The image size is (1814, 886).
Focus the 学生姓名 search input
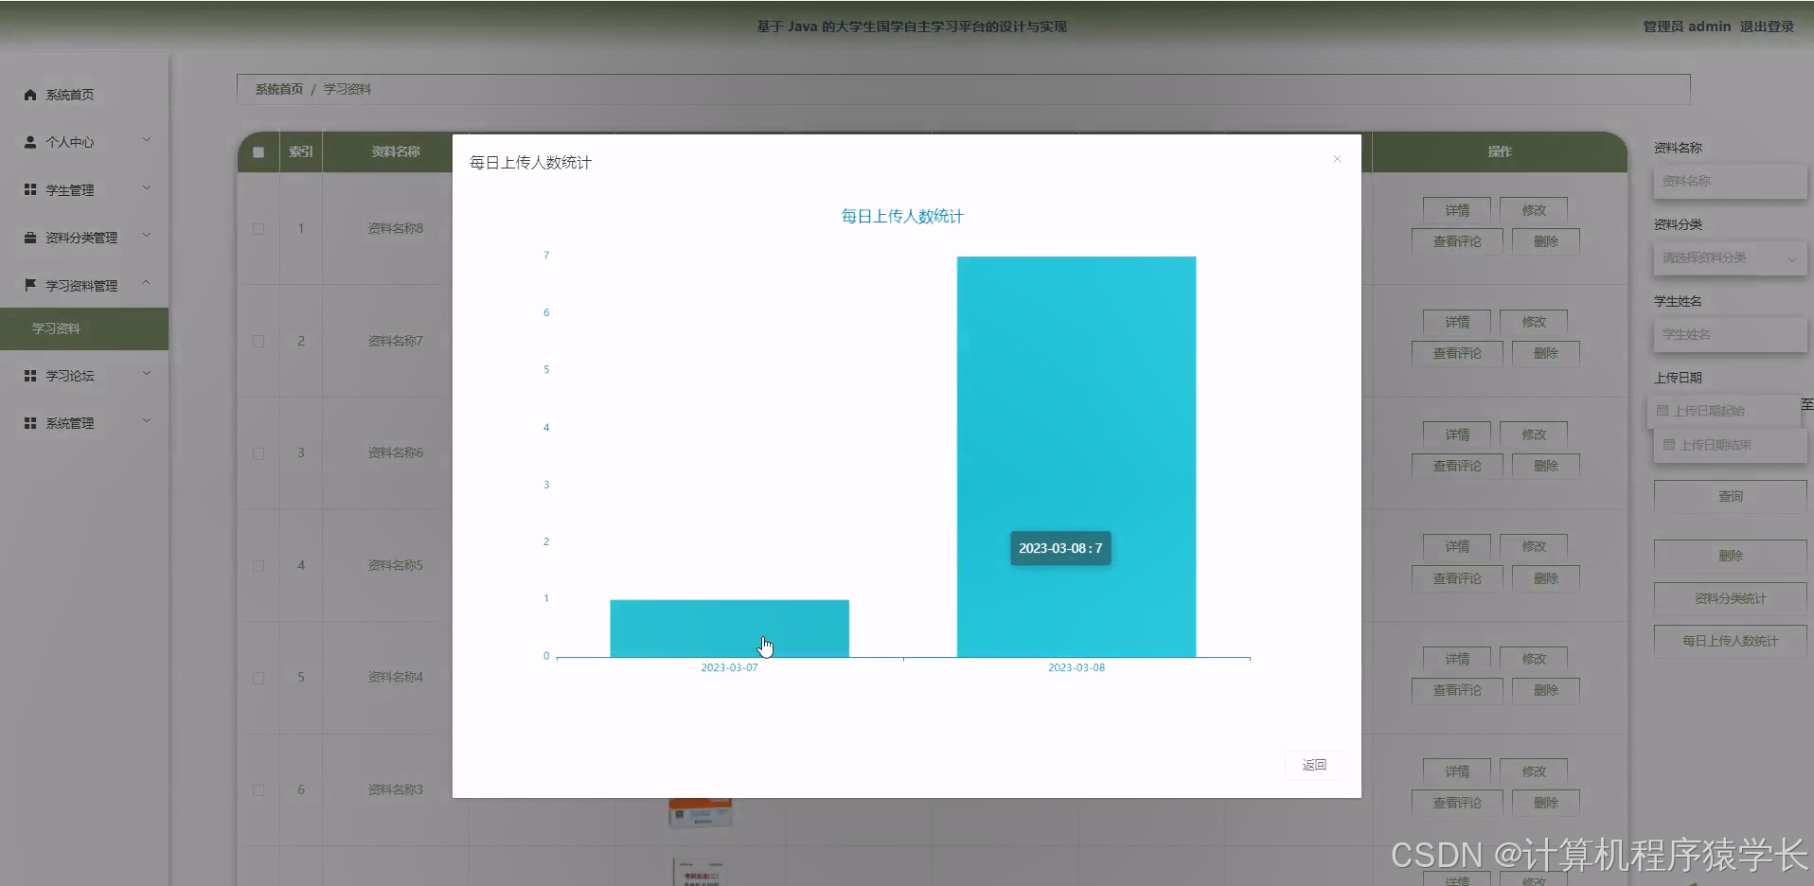[x=1730, y=335]
